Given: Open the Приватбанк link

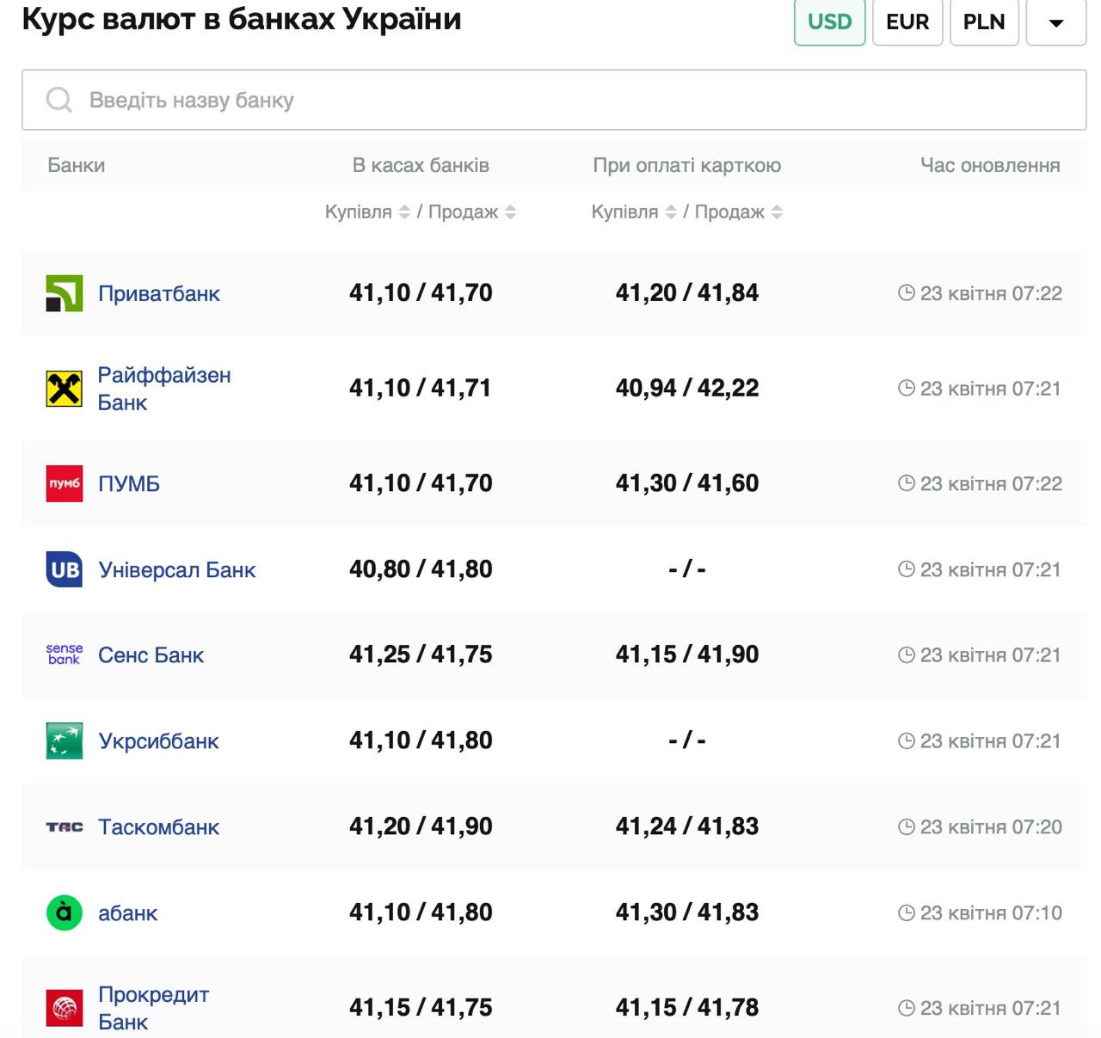Looking at the screenshot, I should point(159,293).
